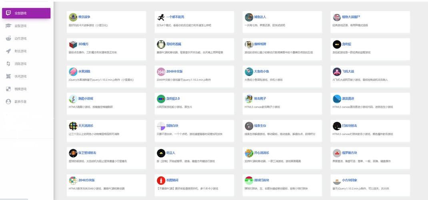
Task: Click the pink 2048中文版 icon
Action: (x=161, y=72)
